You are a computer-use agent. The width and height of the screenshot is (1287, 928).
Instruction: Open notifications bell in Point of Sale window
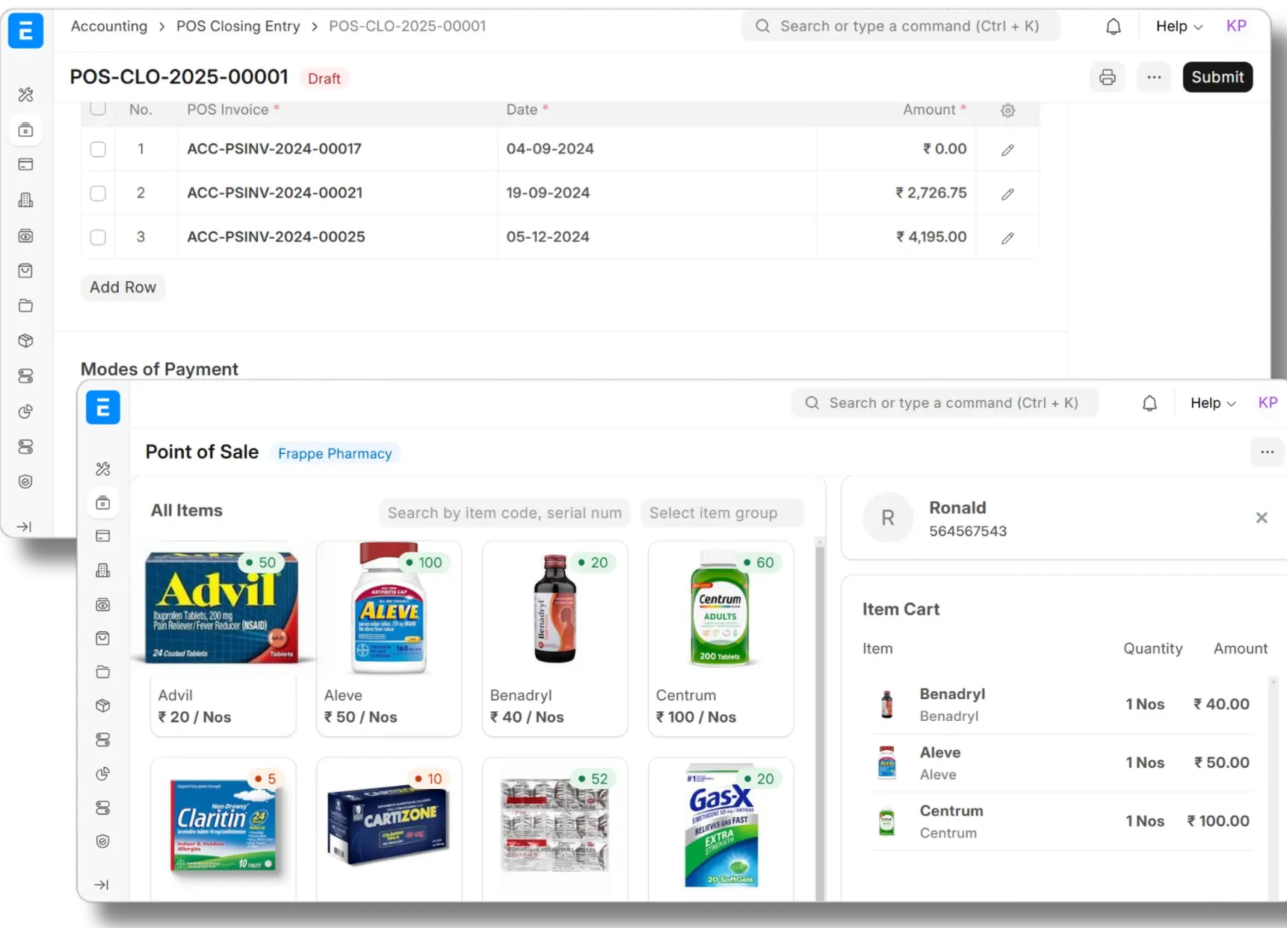tap(1149, 404)
